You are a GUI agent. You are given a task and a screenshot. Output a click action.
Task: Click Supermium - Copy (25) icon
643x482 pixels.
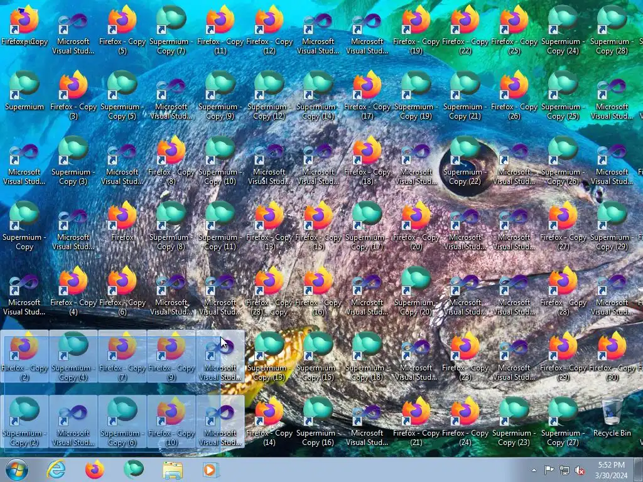[563, 95]
